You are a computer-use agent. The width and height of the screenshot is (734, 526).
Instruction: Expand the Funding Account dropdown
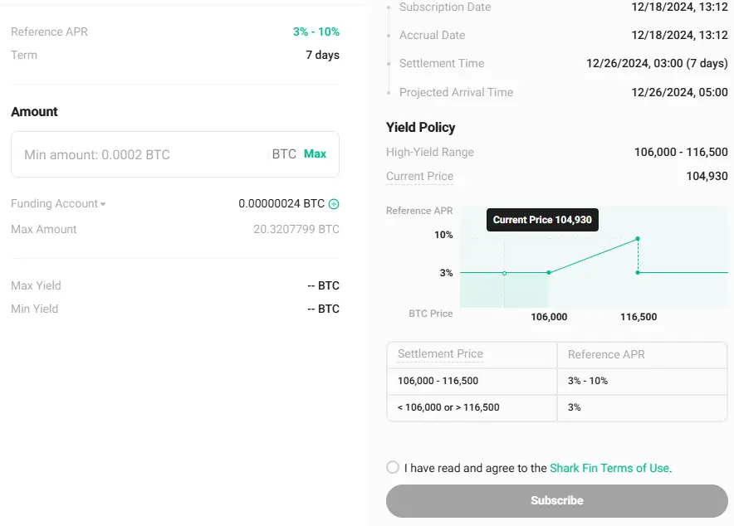coord(58,204)
